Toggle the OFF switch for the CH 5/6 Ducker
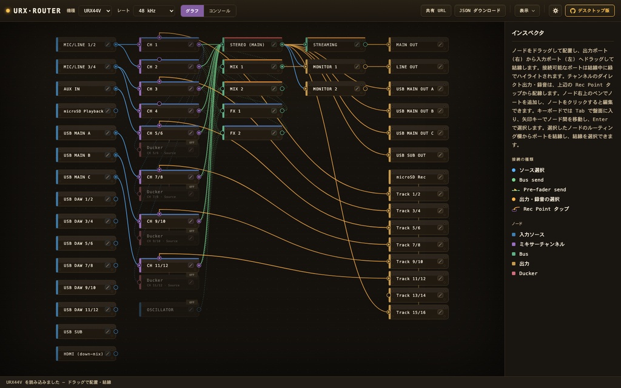The height and width of the screenshot is (388, 621). click(192, 142)
